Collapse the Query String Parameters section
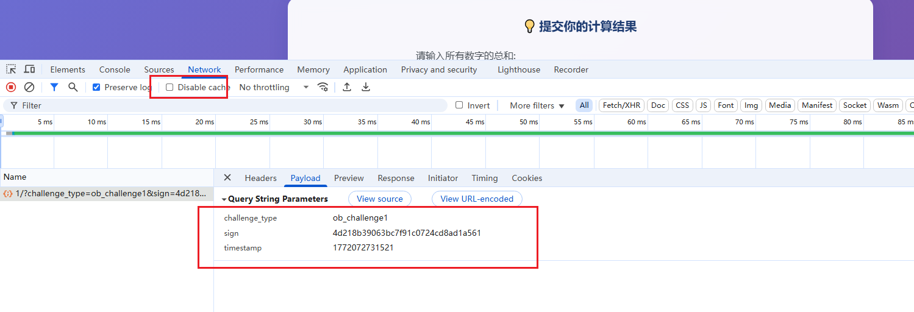The width and height of the screenshot is (914, 312). coord(224,199)
